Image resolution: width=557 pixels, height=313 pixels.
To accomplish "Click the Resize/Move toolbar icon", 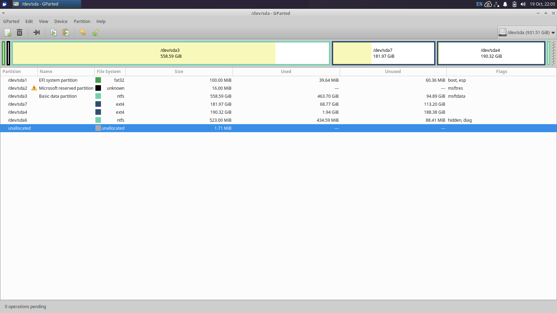I will [37, 32].
